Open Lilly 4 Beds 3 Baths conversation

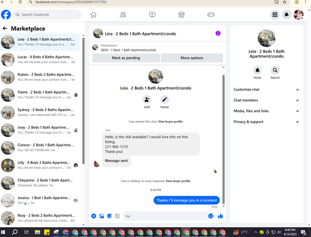tap(40, 165)
